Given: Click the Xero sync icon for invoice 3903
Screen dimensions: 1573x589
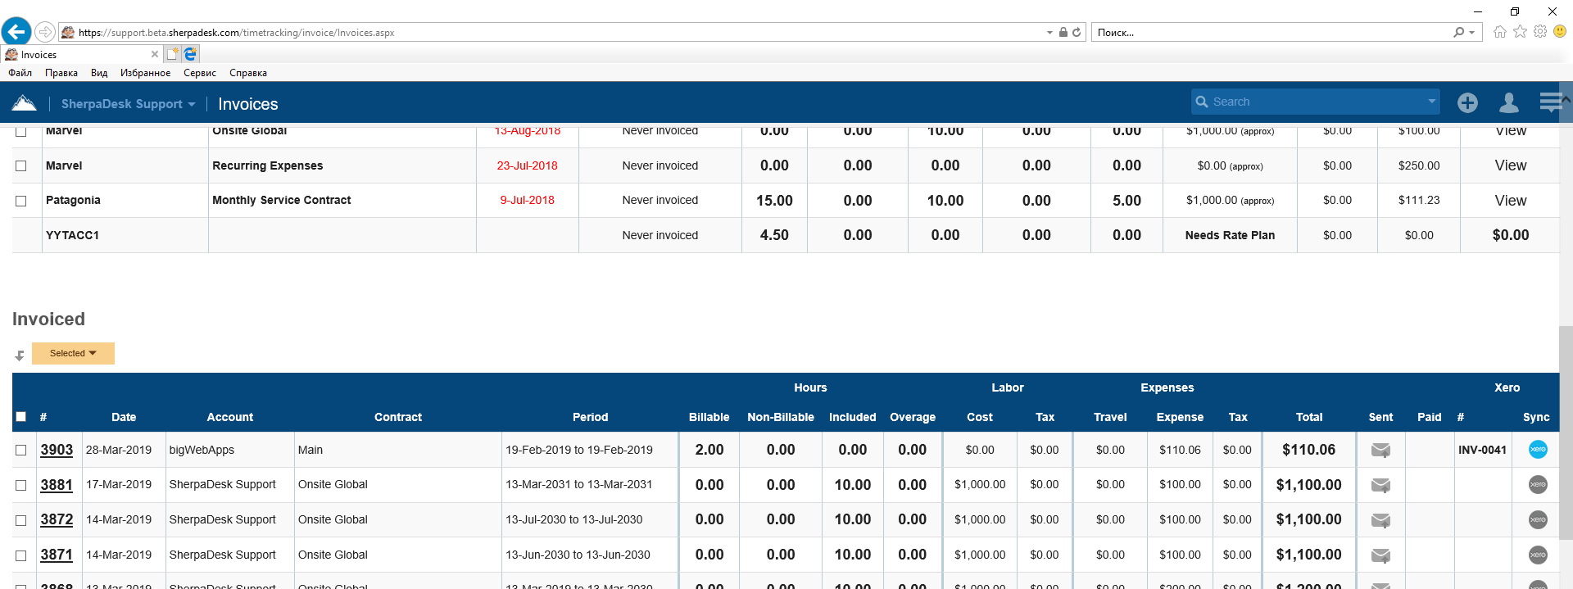Looking at the screenshot, I should [x=1538, y=450].
